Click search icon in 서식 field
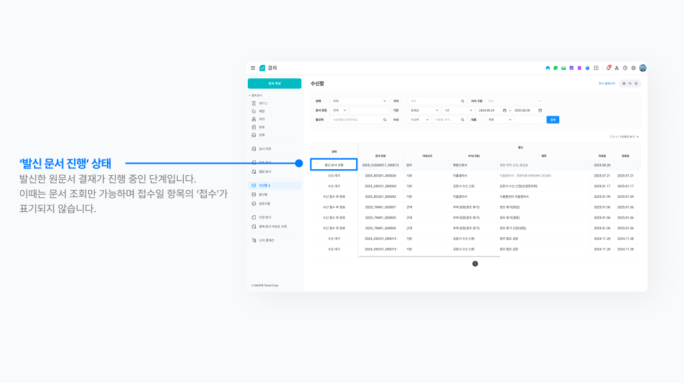This screenshot has width=684, height=383. click(462, 102)
